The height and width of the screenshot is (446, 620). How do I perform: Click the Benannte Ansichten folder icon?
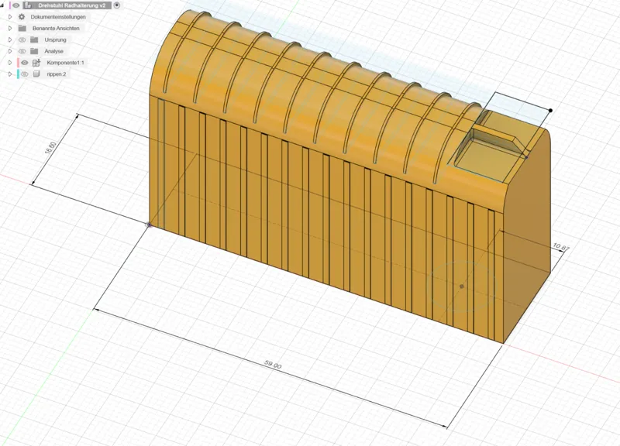pos(22,29)
